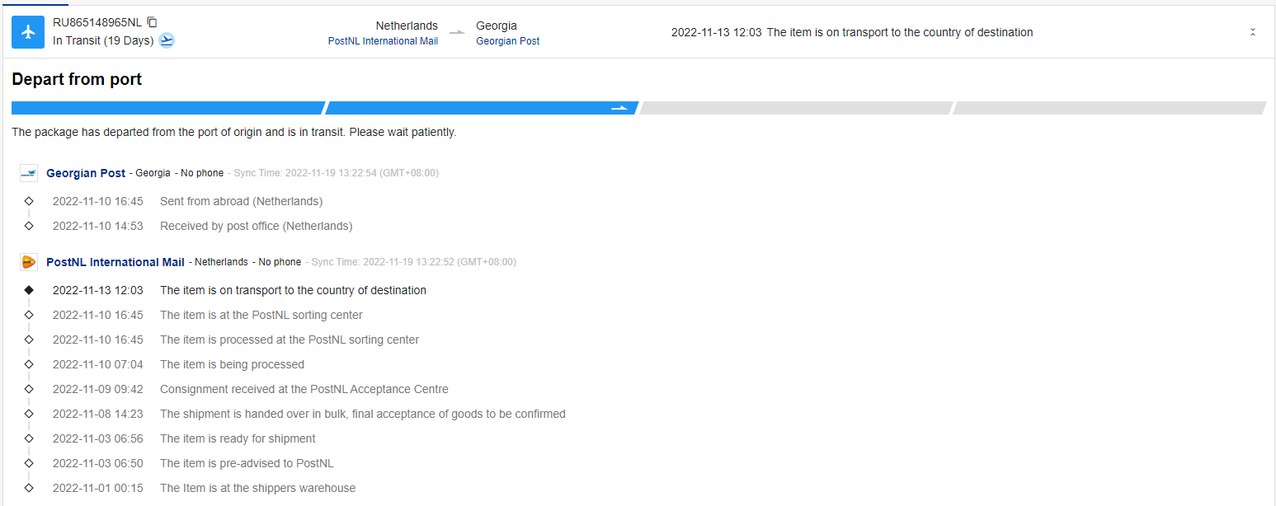Copy tracking number RU865148965NL
1276x506 pixels.
coord(152,22)
